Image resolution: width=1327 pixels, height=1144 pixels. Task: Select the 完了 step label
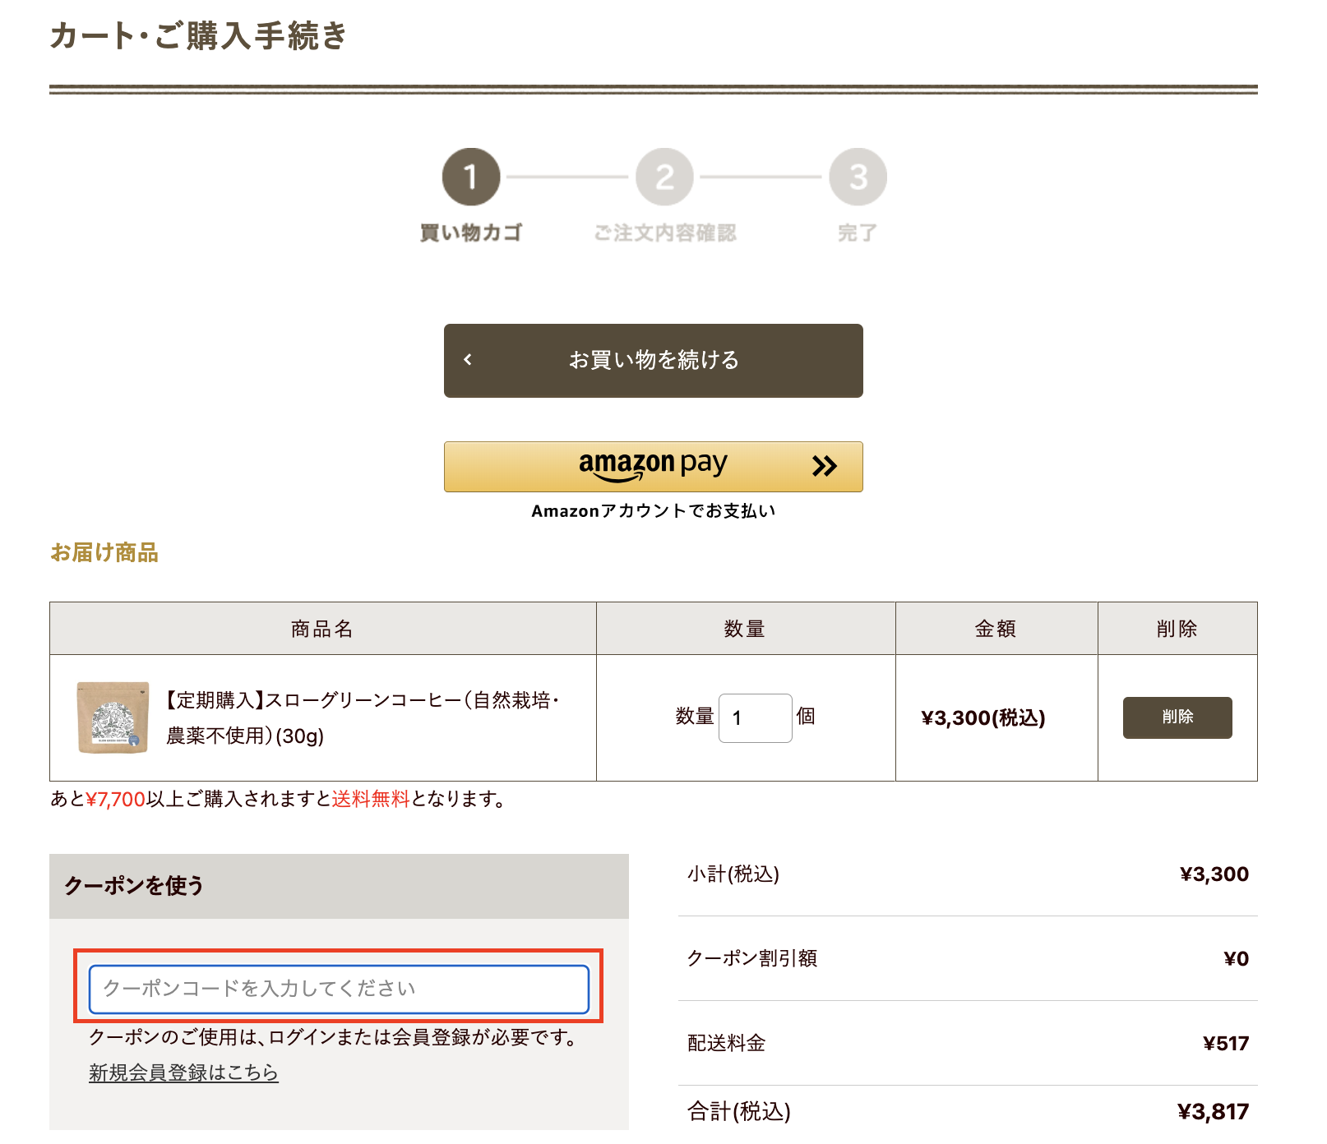click(x=858, y=233)
